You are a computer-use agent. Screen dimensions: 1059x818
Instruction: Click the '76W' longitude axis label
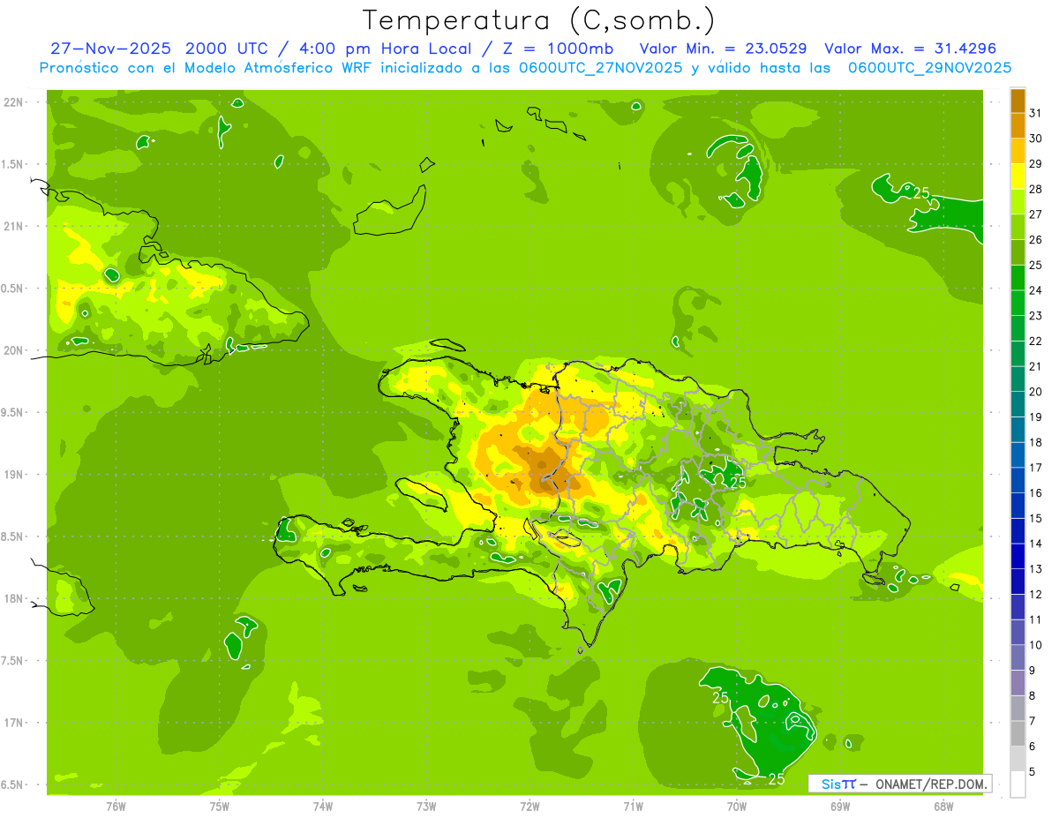116,807
